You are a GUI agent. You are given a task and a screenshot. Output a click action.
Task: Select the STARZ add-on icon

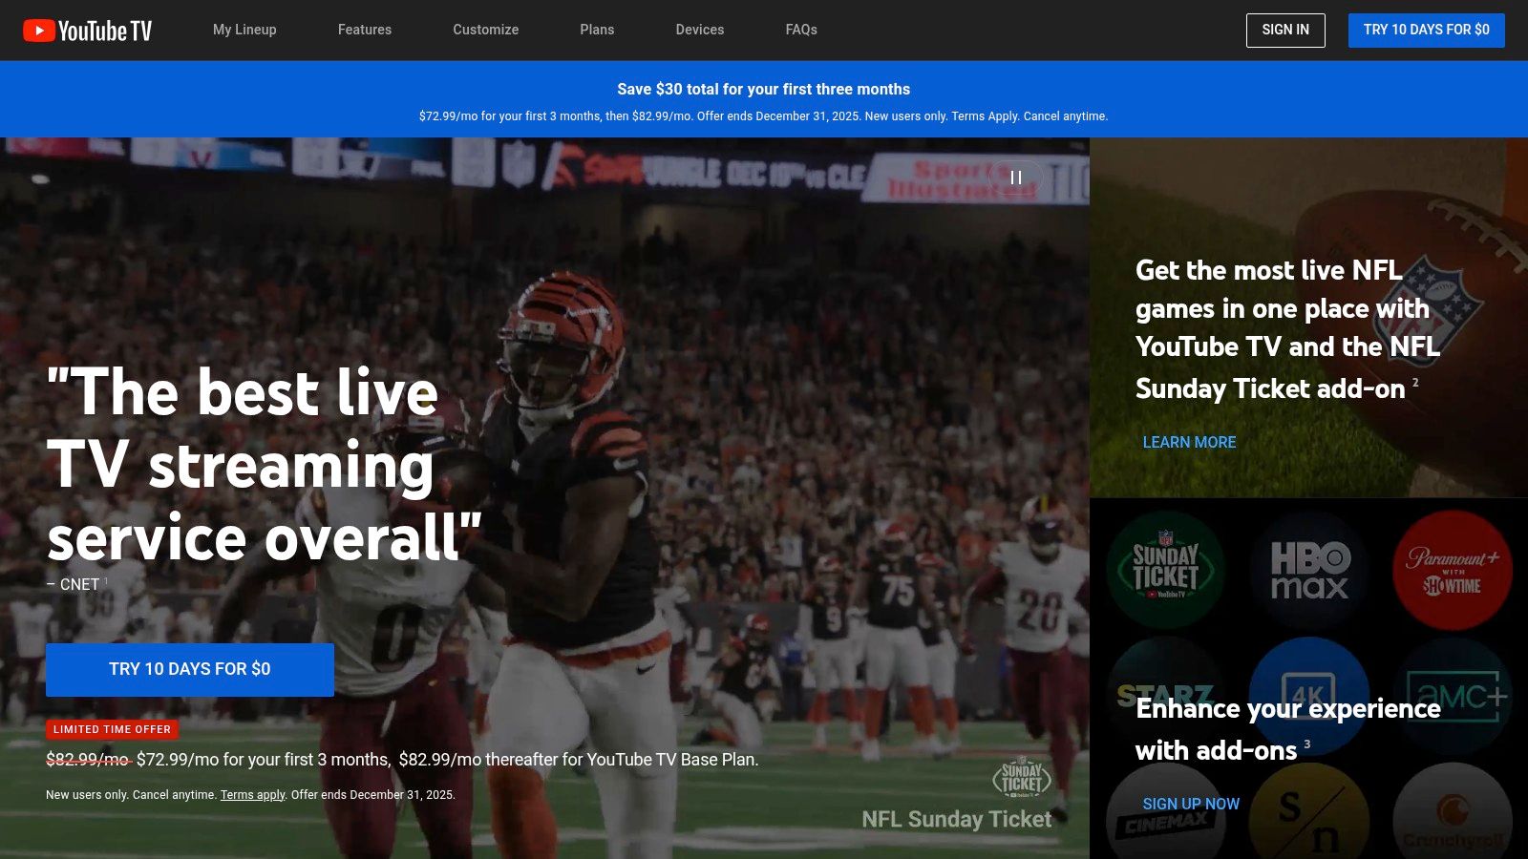coord(1166,695)
